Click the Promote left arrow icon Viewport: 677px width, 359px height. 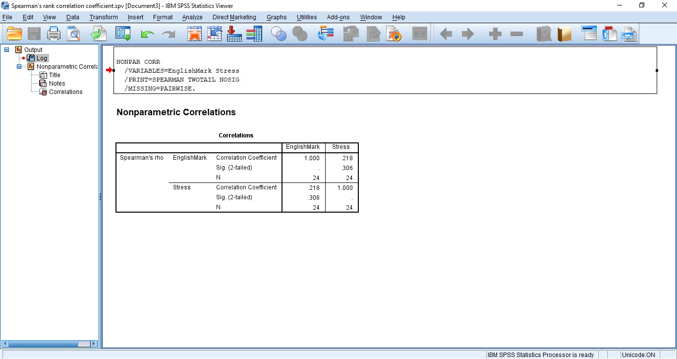[x=446, y=34]
